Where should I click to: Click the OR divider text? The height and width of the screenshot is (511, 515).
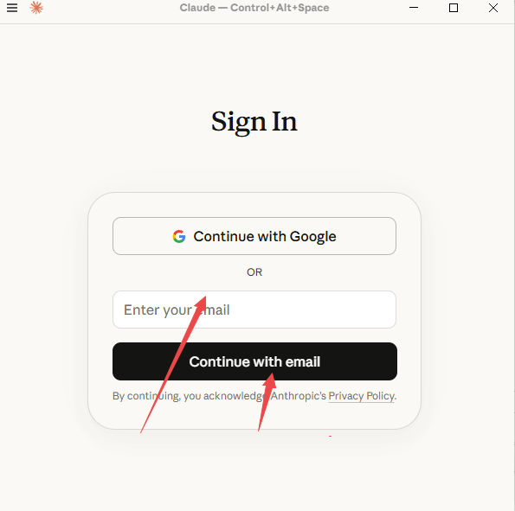(254, 272)
